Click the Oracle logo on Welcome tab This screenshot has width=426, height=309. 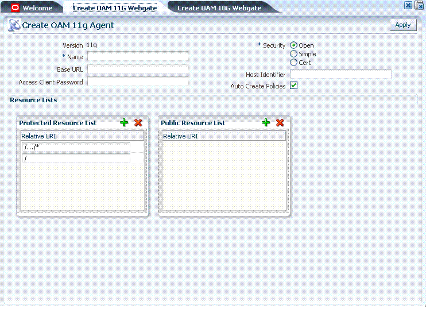[15, 8]
